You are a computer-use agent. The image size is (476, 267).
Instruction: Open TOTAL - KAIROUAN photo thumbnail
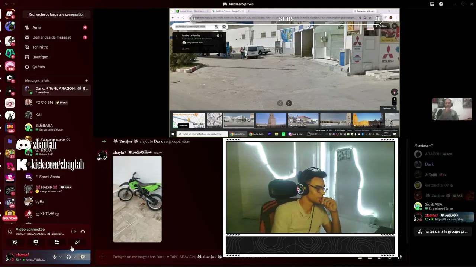(303, 121)
